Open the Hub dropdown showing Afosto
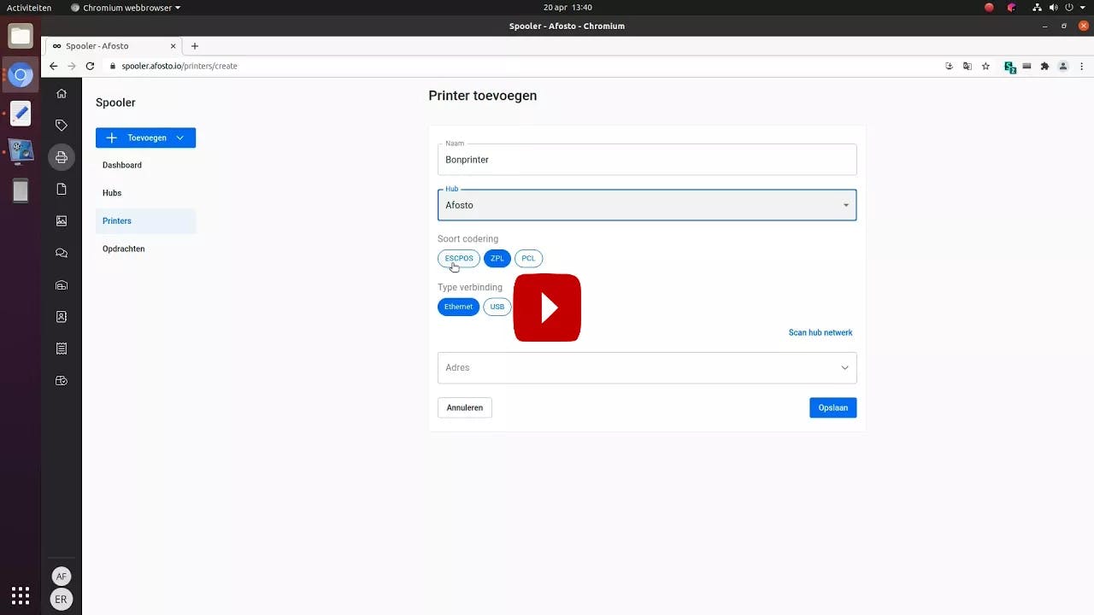 647,205
